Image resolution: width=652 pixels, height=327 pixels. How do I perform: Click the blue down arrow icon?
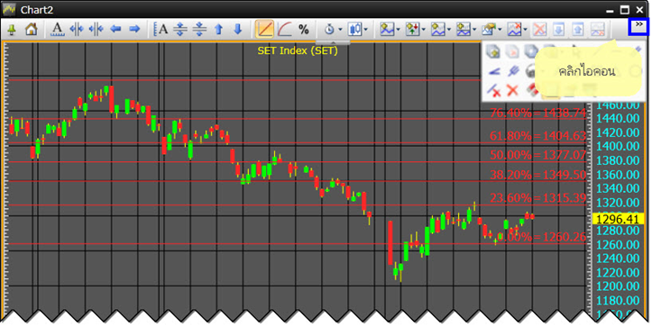click(238, 30)
